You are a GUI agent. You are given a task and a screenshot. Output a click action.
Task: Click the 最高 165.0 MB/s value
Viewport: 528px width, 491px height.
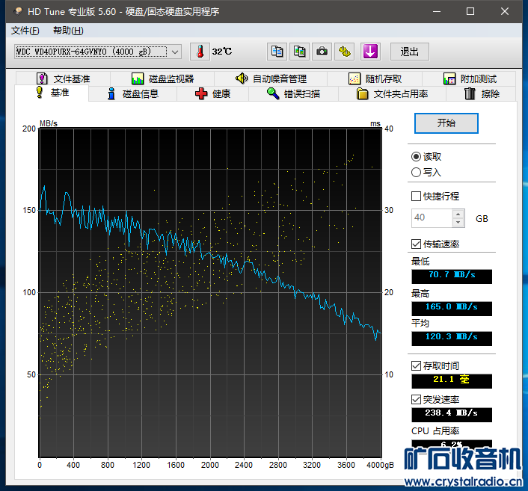[452, 308]
